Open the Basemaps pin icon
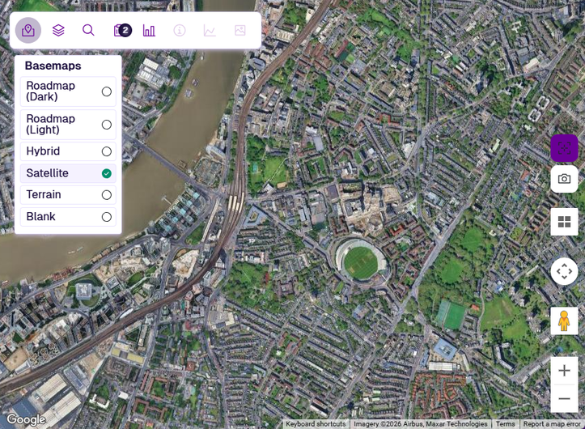The image size is (585, 429). [x=28, y=30]
